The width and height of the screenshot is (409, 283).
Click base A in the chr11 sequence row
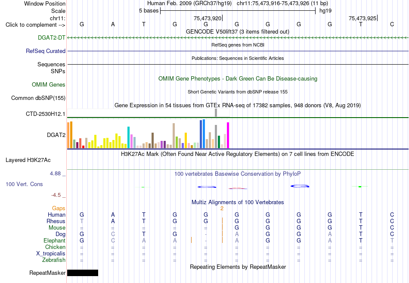(113, 24)
